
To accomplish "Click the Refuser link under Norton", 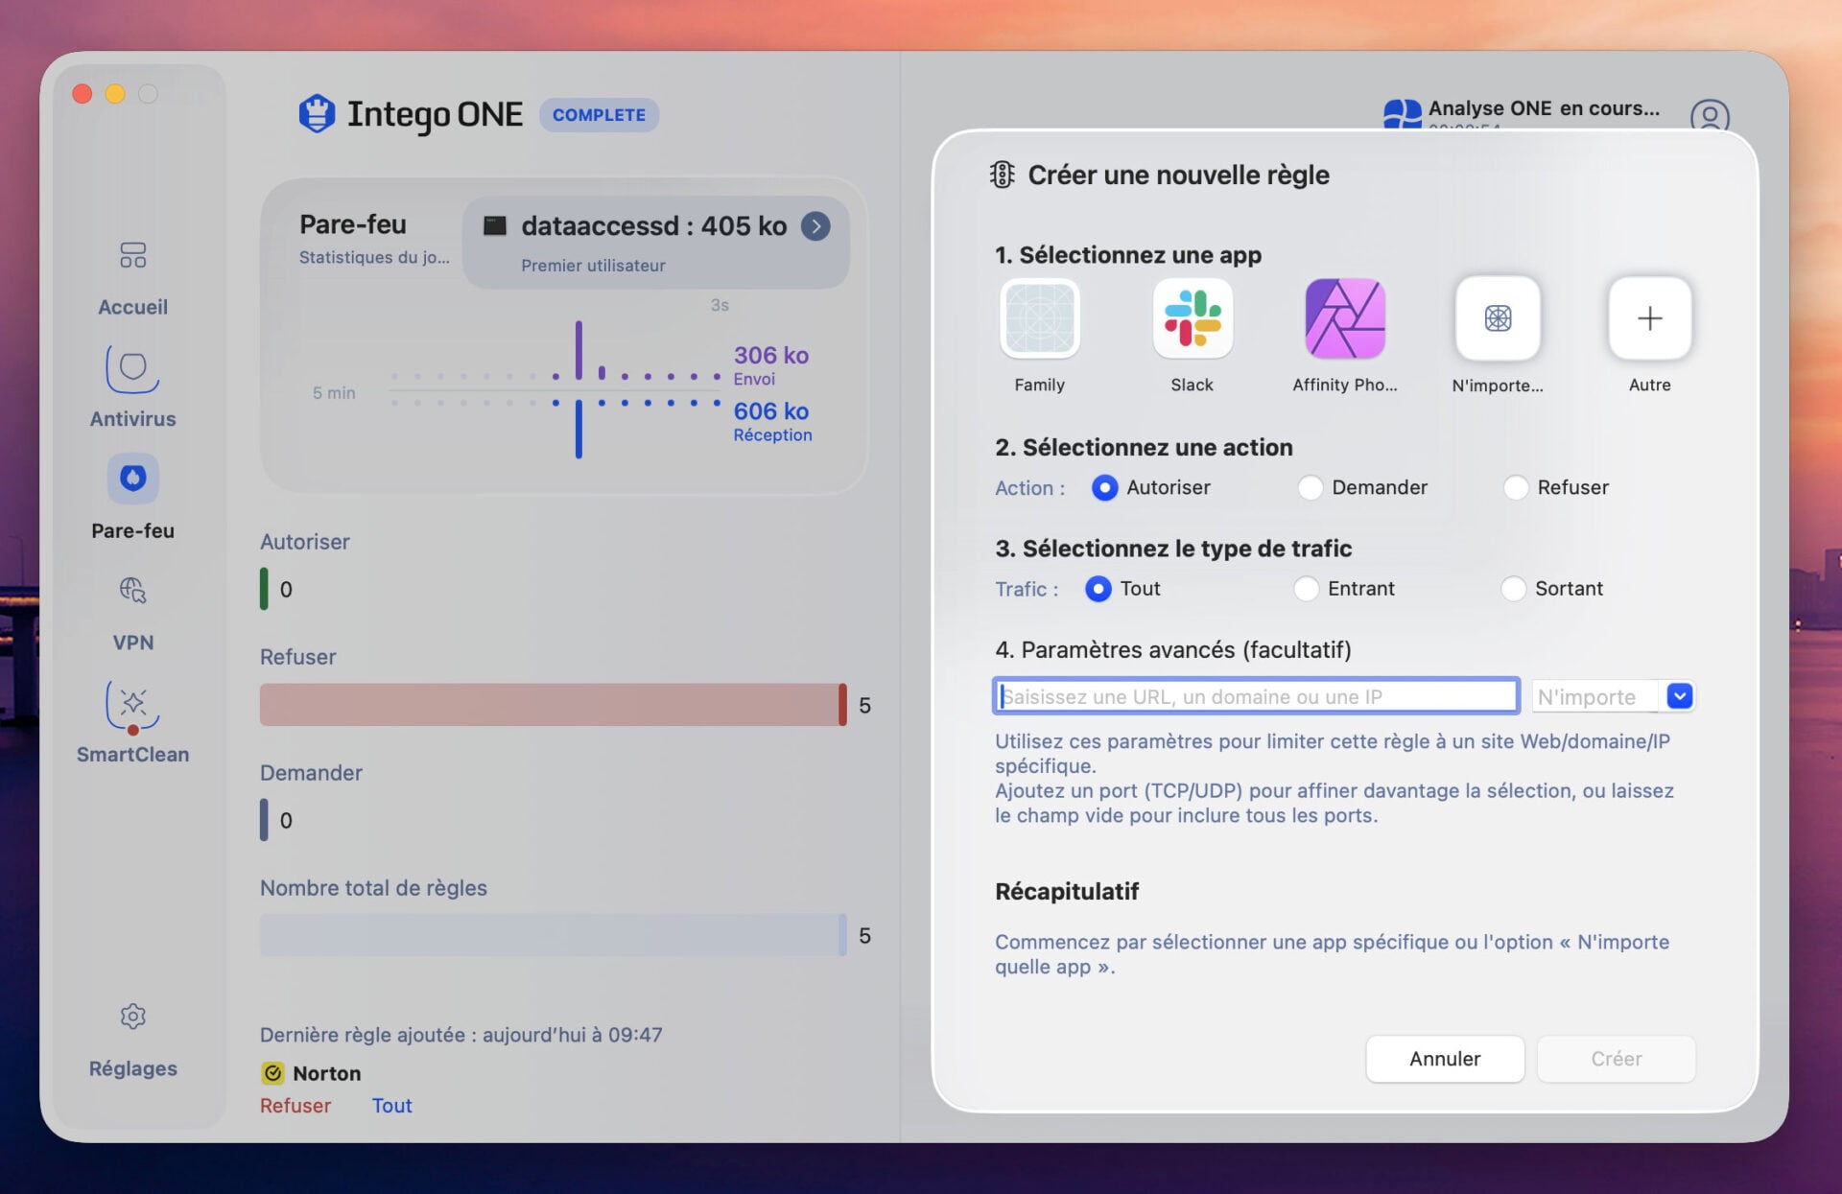I will 295,1106.
